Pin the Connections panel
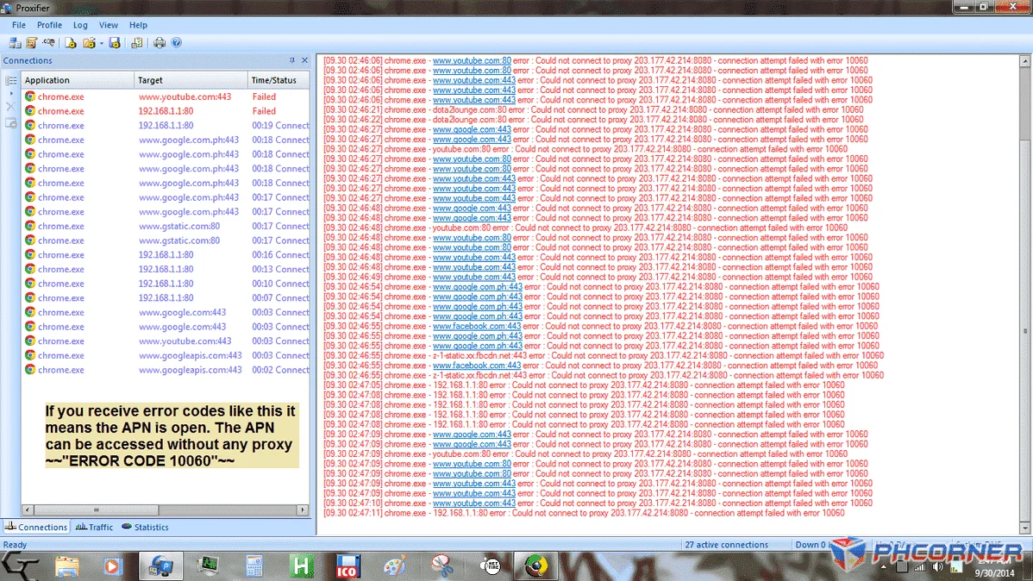Image resolution: width=1033 pixels, height=581 pixels. pyautogui.click(x=291, y=60)
